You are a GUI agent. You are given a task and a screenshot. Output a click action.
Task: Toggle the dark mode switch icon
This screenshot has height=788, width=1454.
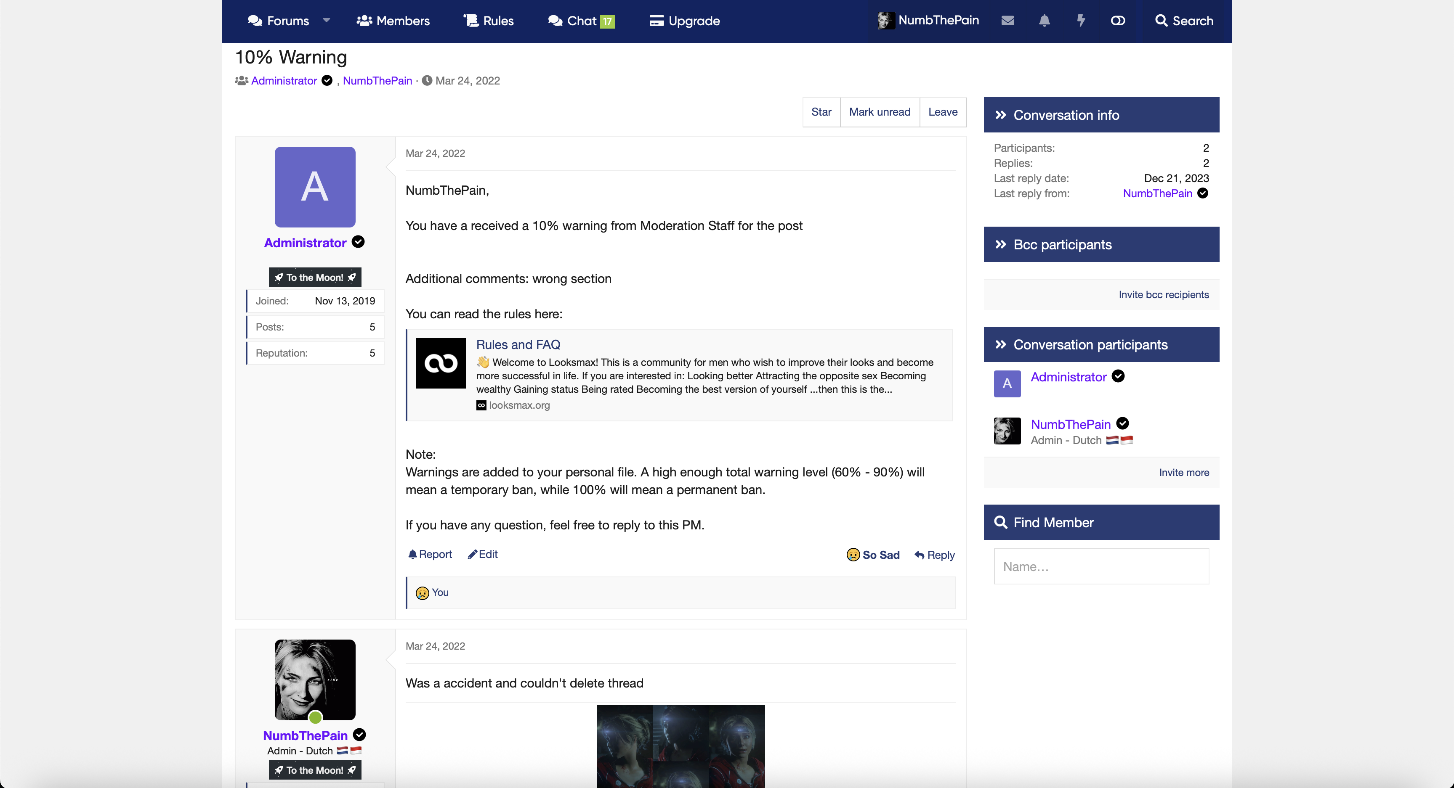pos(1118,21)
